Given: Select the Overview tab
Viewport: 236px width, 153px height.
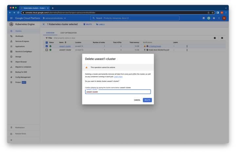Looking at the screenshot, I should pos(49,33).
